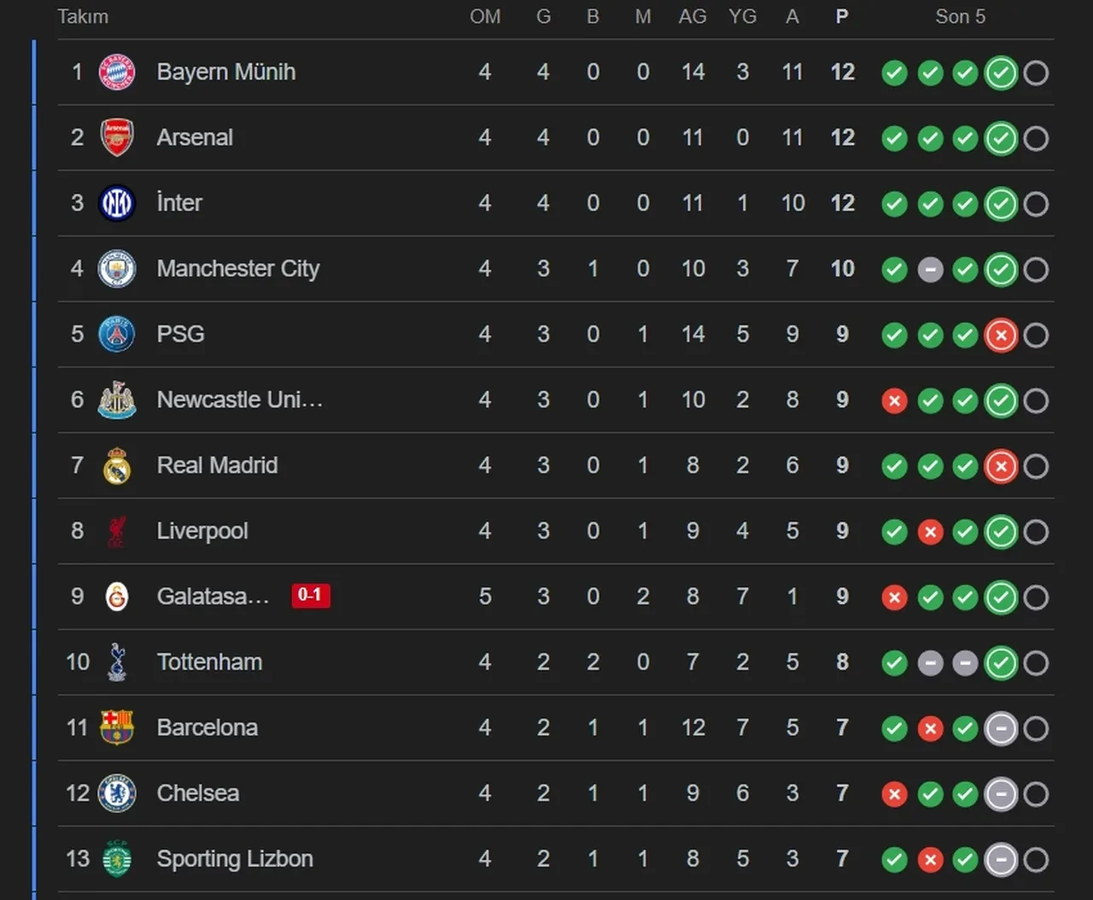Viewport: 1093px width, 900px height.
Task: Click the Real Madrid crest icon
Action: [117, 466]
